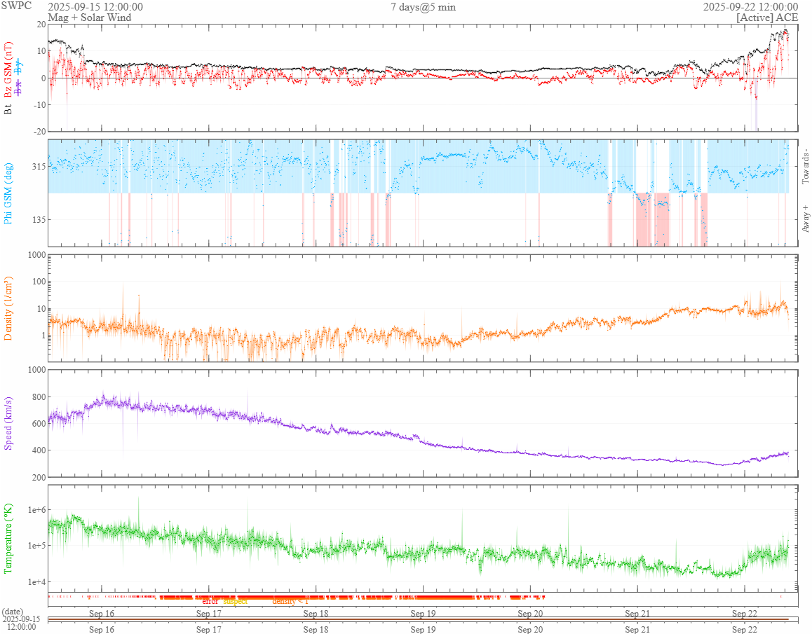Click the 800 tick on speed axis

(x=39, y=397)
